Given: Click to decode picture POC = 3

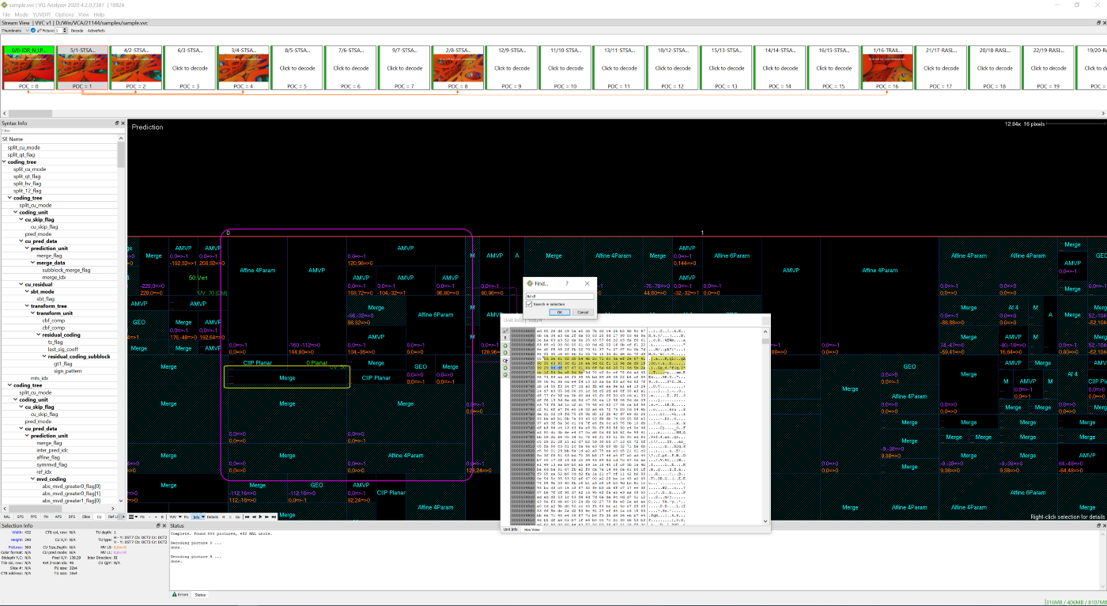Looking at the screenshot, I should [x=190, y=68].
